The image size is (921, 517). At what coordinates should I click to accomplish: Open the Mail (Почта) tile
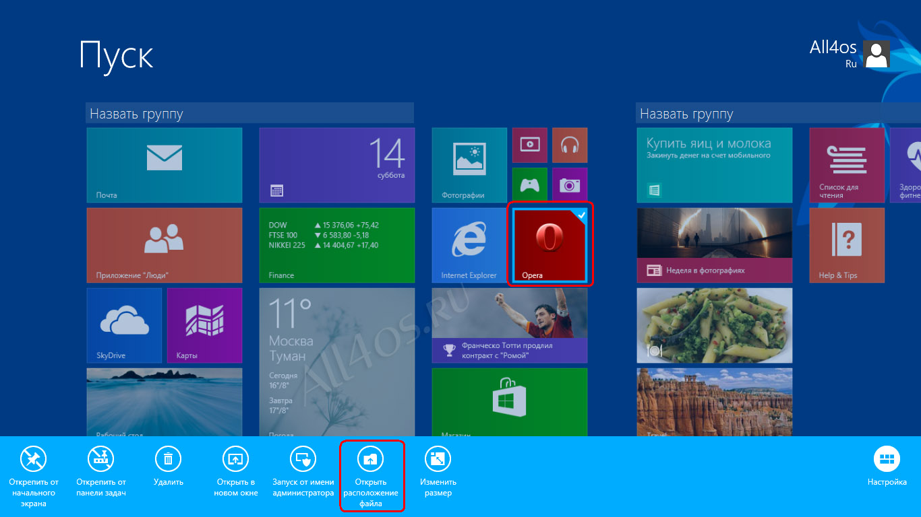pyautogui.click(x=164, y=165)
